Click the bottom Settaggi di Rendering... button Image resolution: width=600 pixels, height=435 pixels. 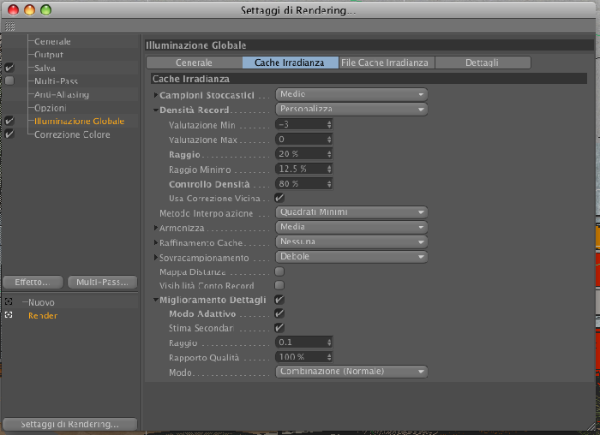(69, 424)
